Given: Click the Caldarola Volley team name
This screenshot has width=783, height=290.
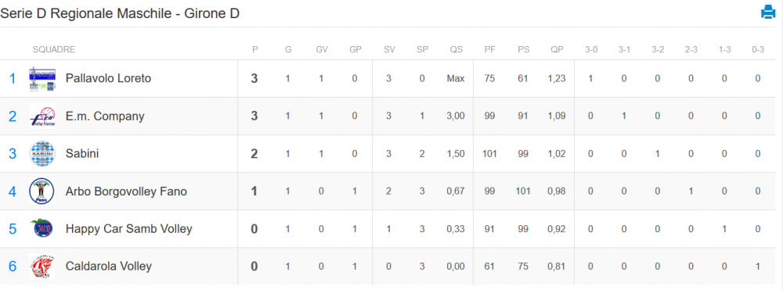Looking at the screenshot, I should pyautogui.click(x=108, y=266).
